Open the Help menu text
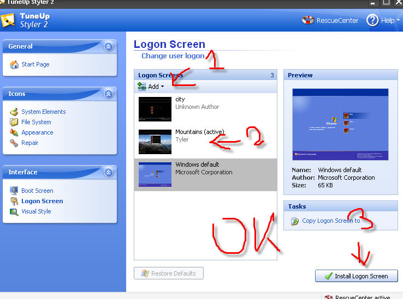The width and height of the screenshot is (403, 299). coord(388,20)
